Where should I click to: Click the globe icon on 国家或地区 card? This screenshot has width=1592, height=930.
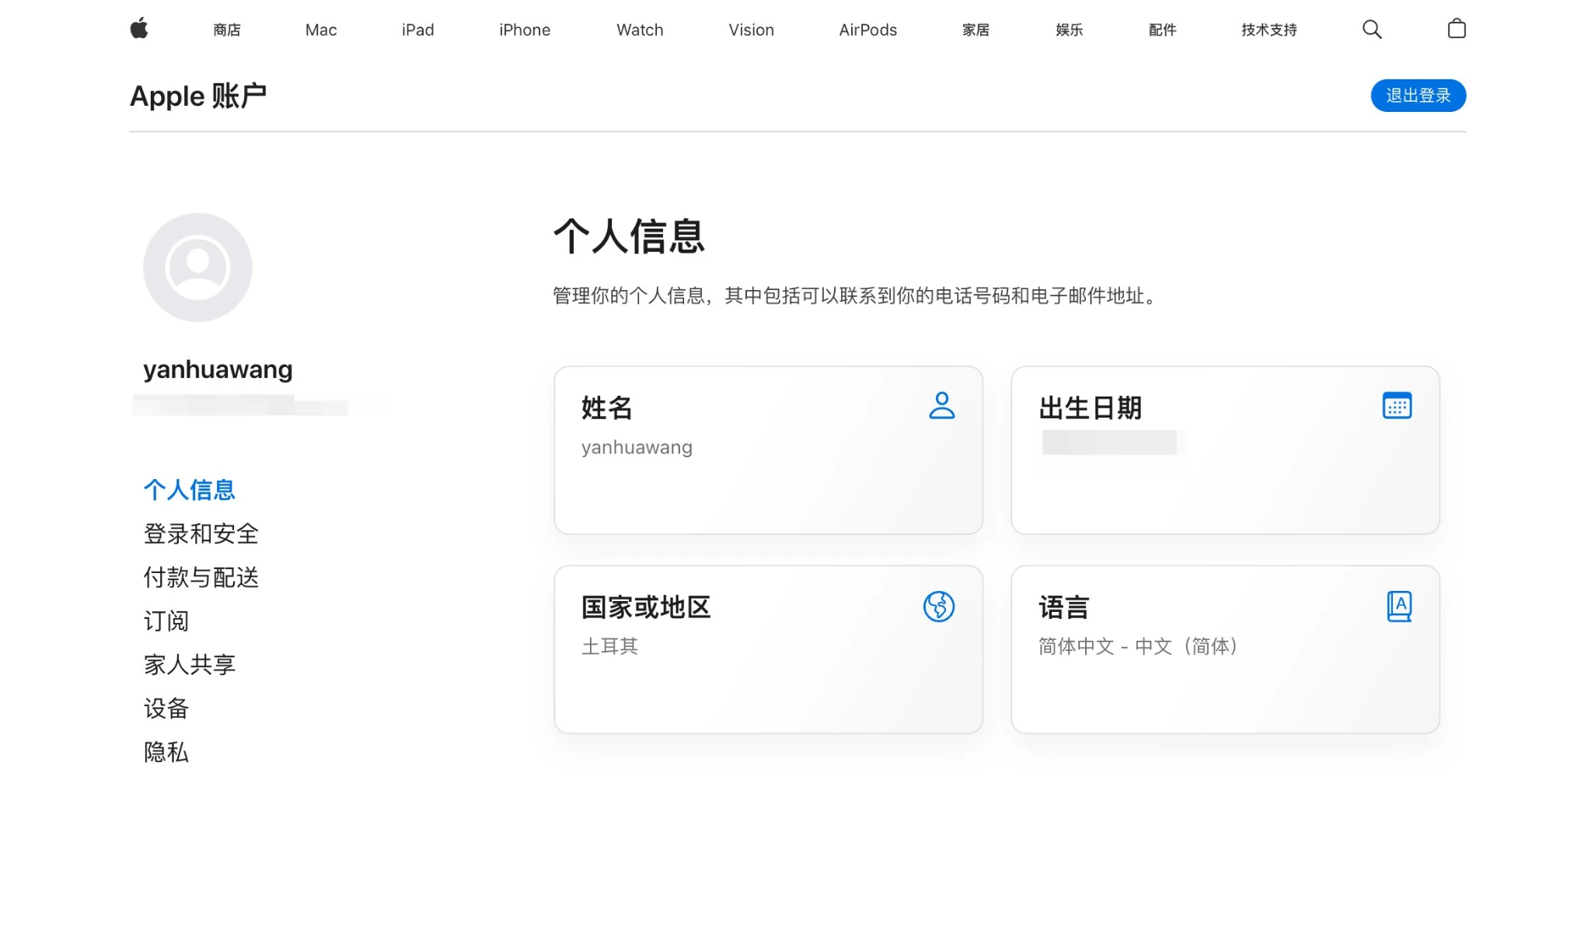[x=939, y=607]
